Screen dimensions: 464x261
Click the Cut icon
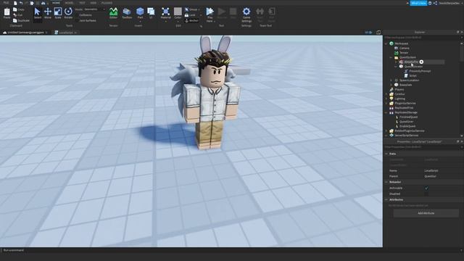(x=14, y=14)
